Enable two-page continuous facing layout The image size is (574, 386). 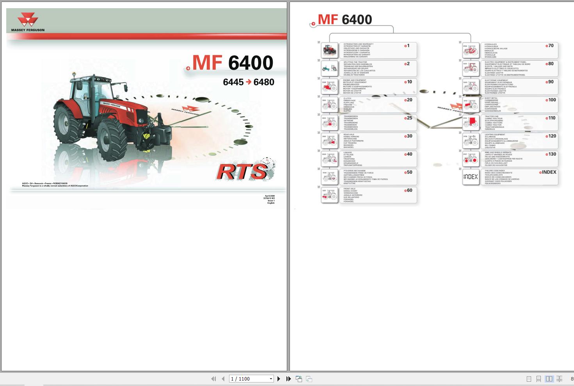559,379
